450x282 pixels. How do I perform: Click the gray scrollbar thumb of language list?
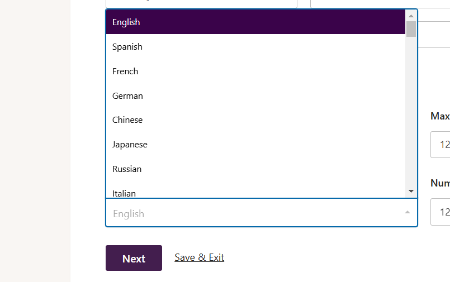[411, 29]
